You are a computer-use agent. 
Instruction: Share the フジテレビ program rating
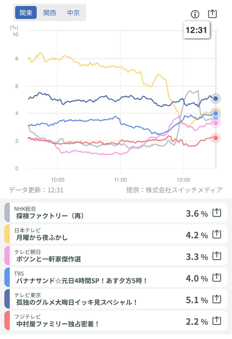point(216,321)
